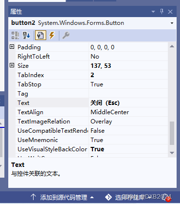
Task: Show the Properties page icon
Action: 40,35
